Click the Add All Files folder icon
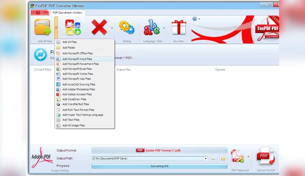The image size is (305, 176). click(x=43, y=27)
